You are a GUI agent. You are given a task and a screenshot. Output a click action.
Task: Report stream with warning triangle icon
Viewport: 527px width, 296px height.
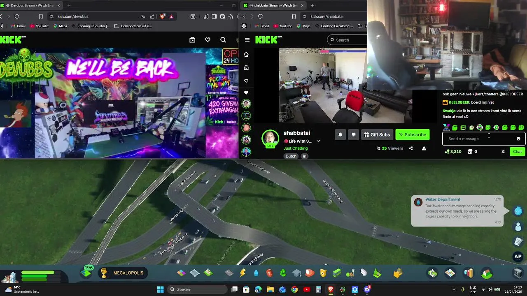tap(424, 148)
